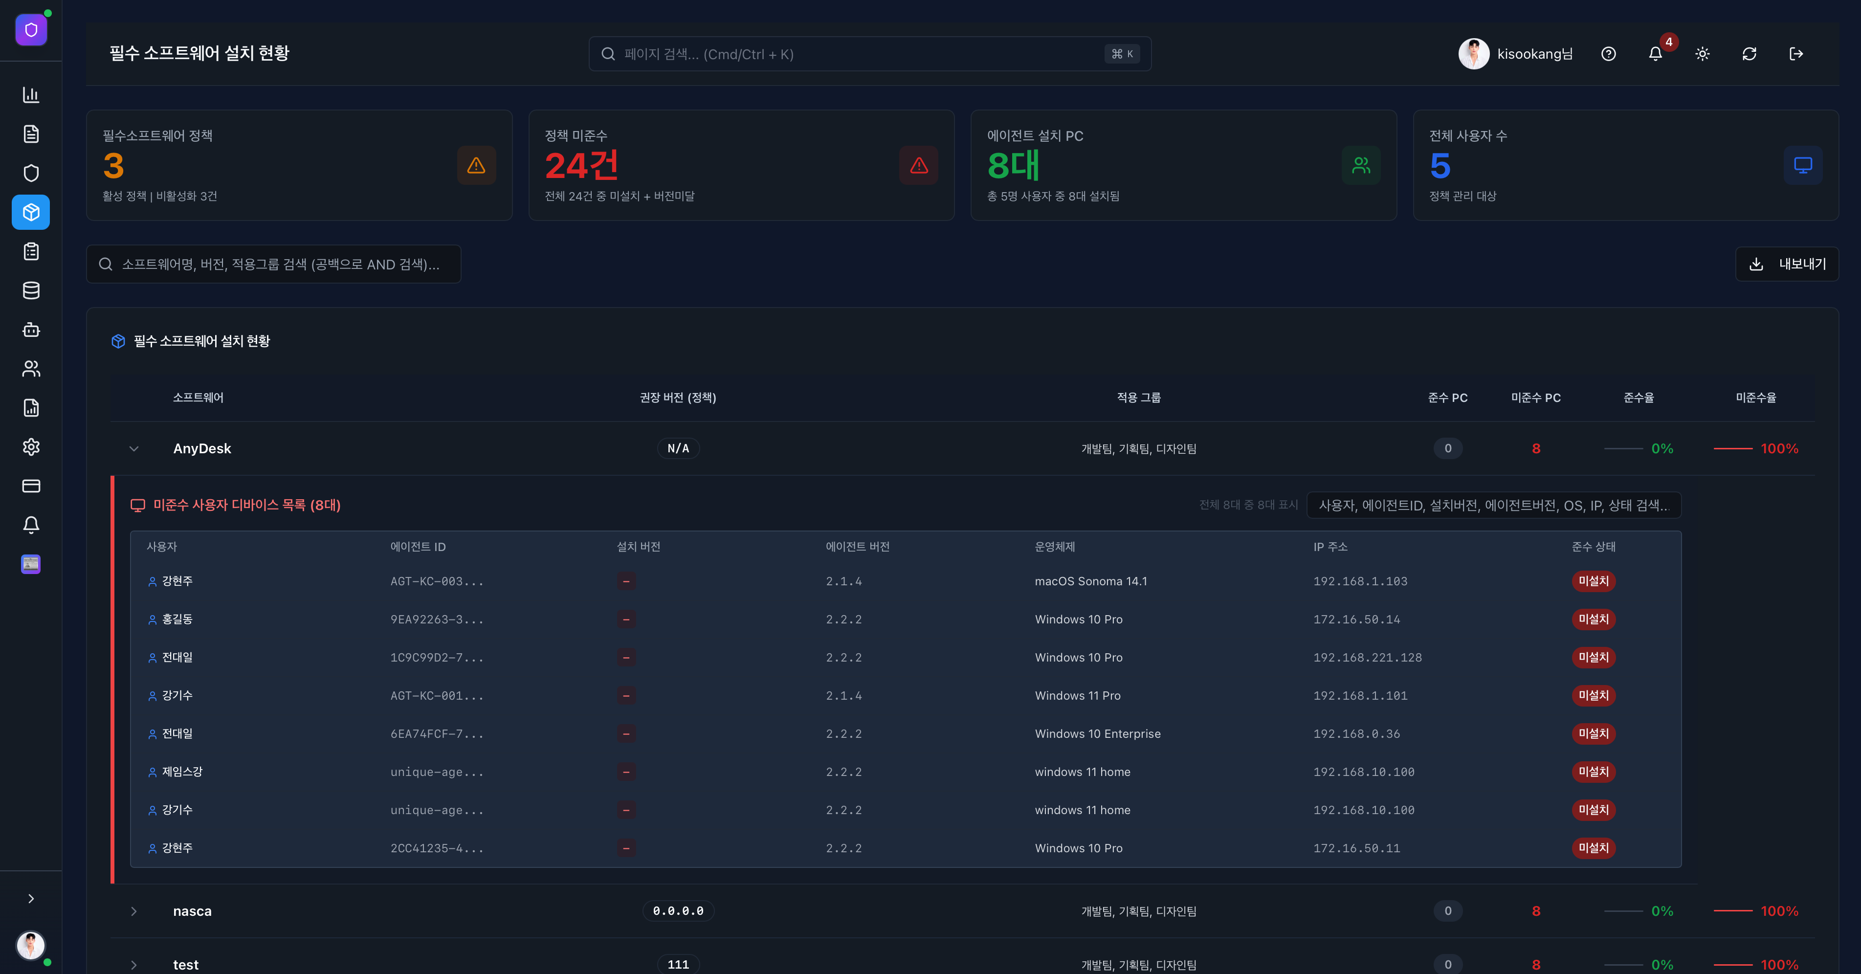This screenshot has height=974, width=1861.
Task: Click the 미준수율 column header
Action: pyautogui.click(x=1756, y=398)
